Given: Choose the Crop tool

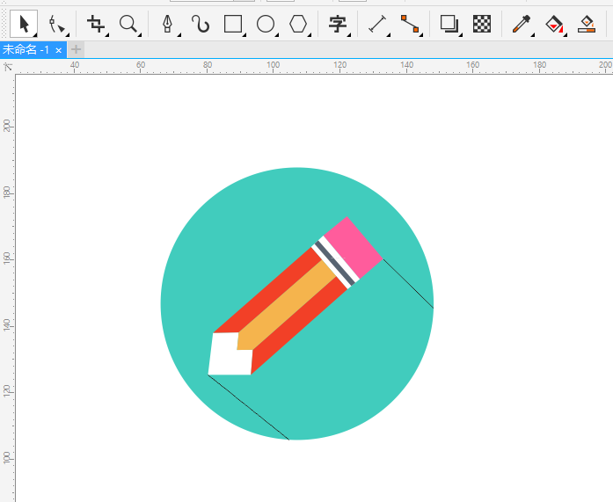Looking at the screenshot, I should (x=96, y=25).
